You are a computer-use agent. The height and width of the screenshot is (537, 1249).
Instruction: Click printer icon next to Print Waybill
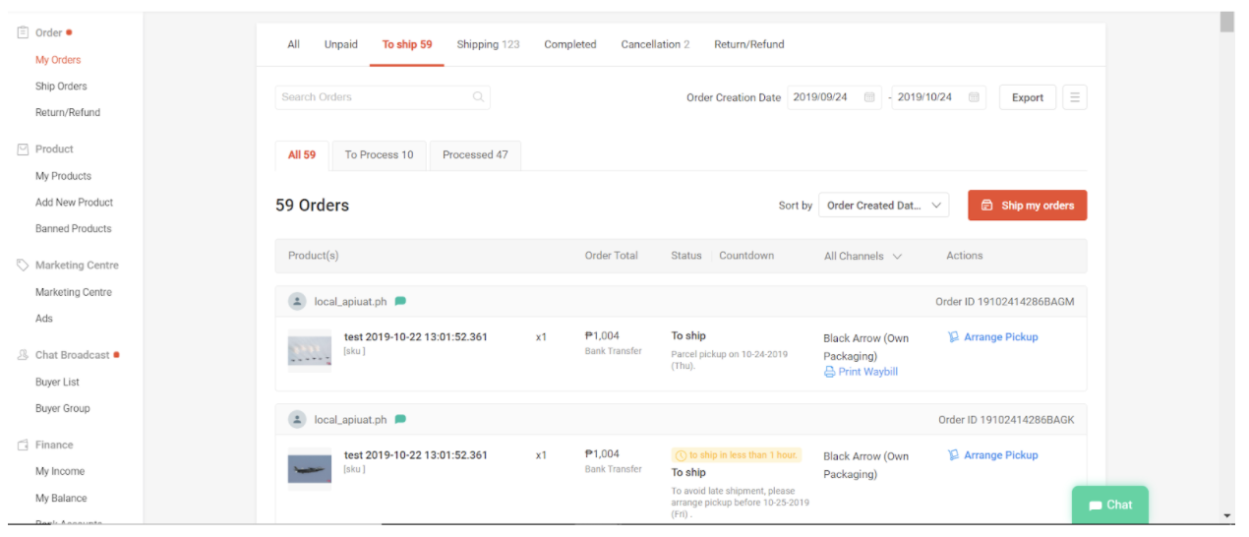point(829,372)
